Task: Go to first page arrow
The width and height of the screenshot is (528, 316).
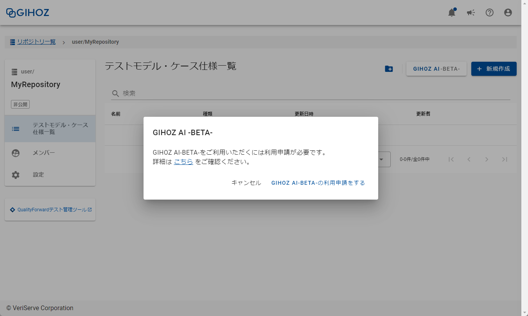Action: tap(451, 159)
